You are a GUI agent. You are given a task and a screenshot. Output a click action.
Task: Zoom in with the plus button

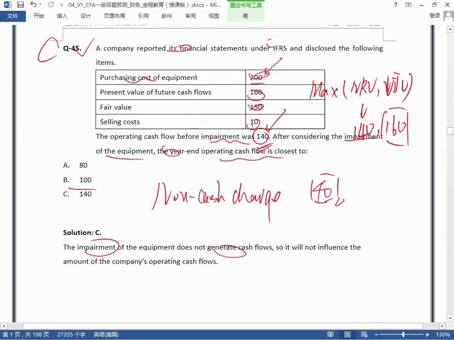tap(427, 335)
